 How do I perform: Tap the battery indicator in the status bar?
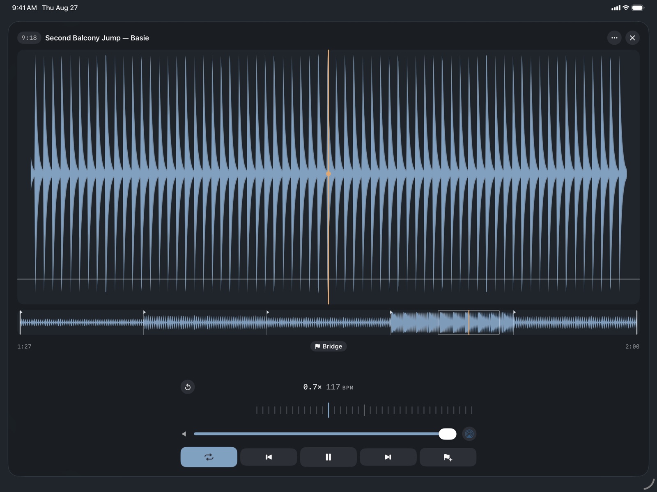click(x=638, y=8)
